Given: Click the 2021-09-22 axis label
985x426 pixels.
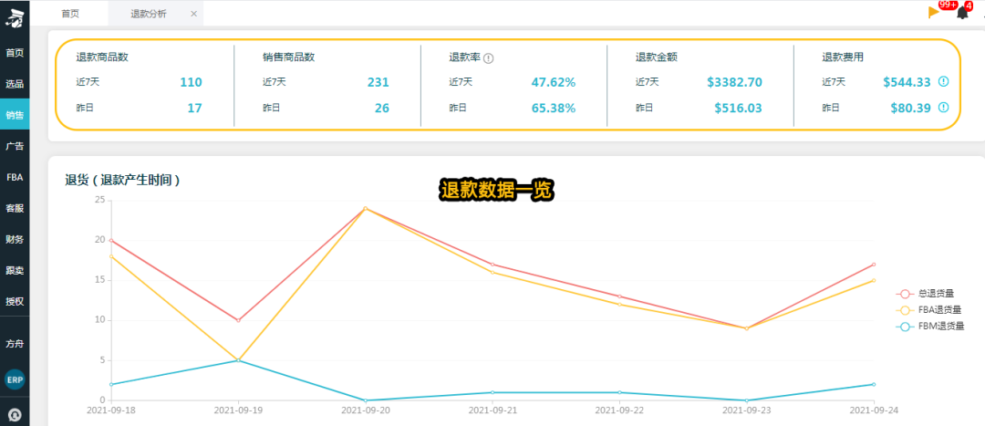Looking at the screenshot, I should (x=619, y=410).
